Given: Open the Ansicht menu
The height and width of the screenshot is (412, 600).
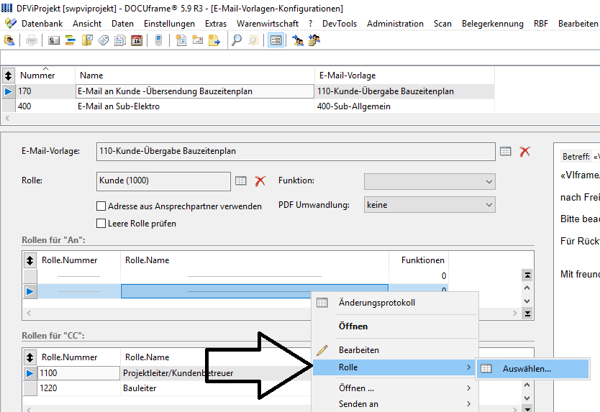Looking at the screenshot, I should pos(87,24).
